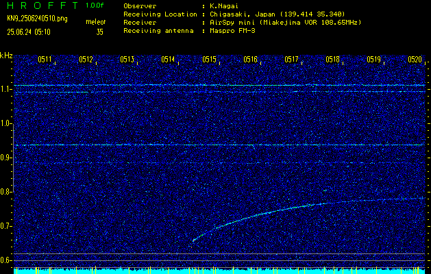Screen dimensions: 431x274
Task: Click the 0520 time marker
Action: point(415,59)
